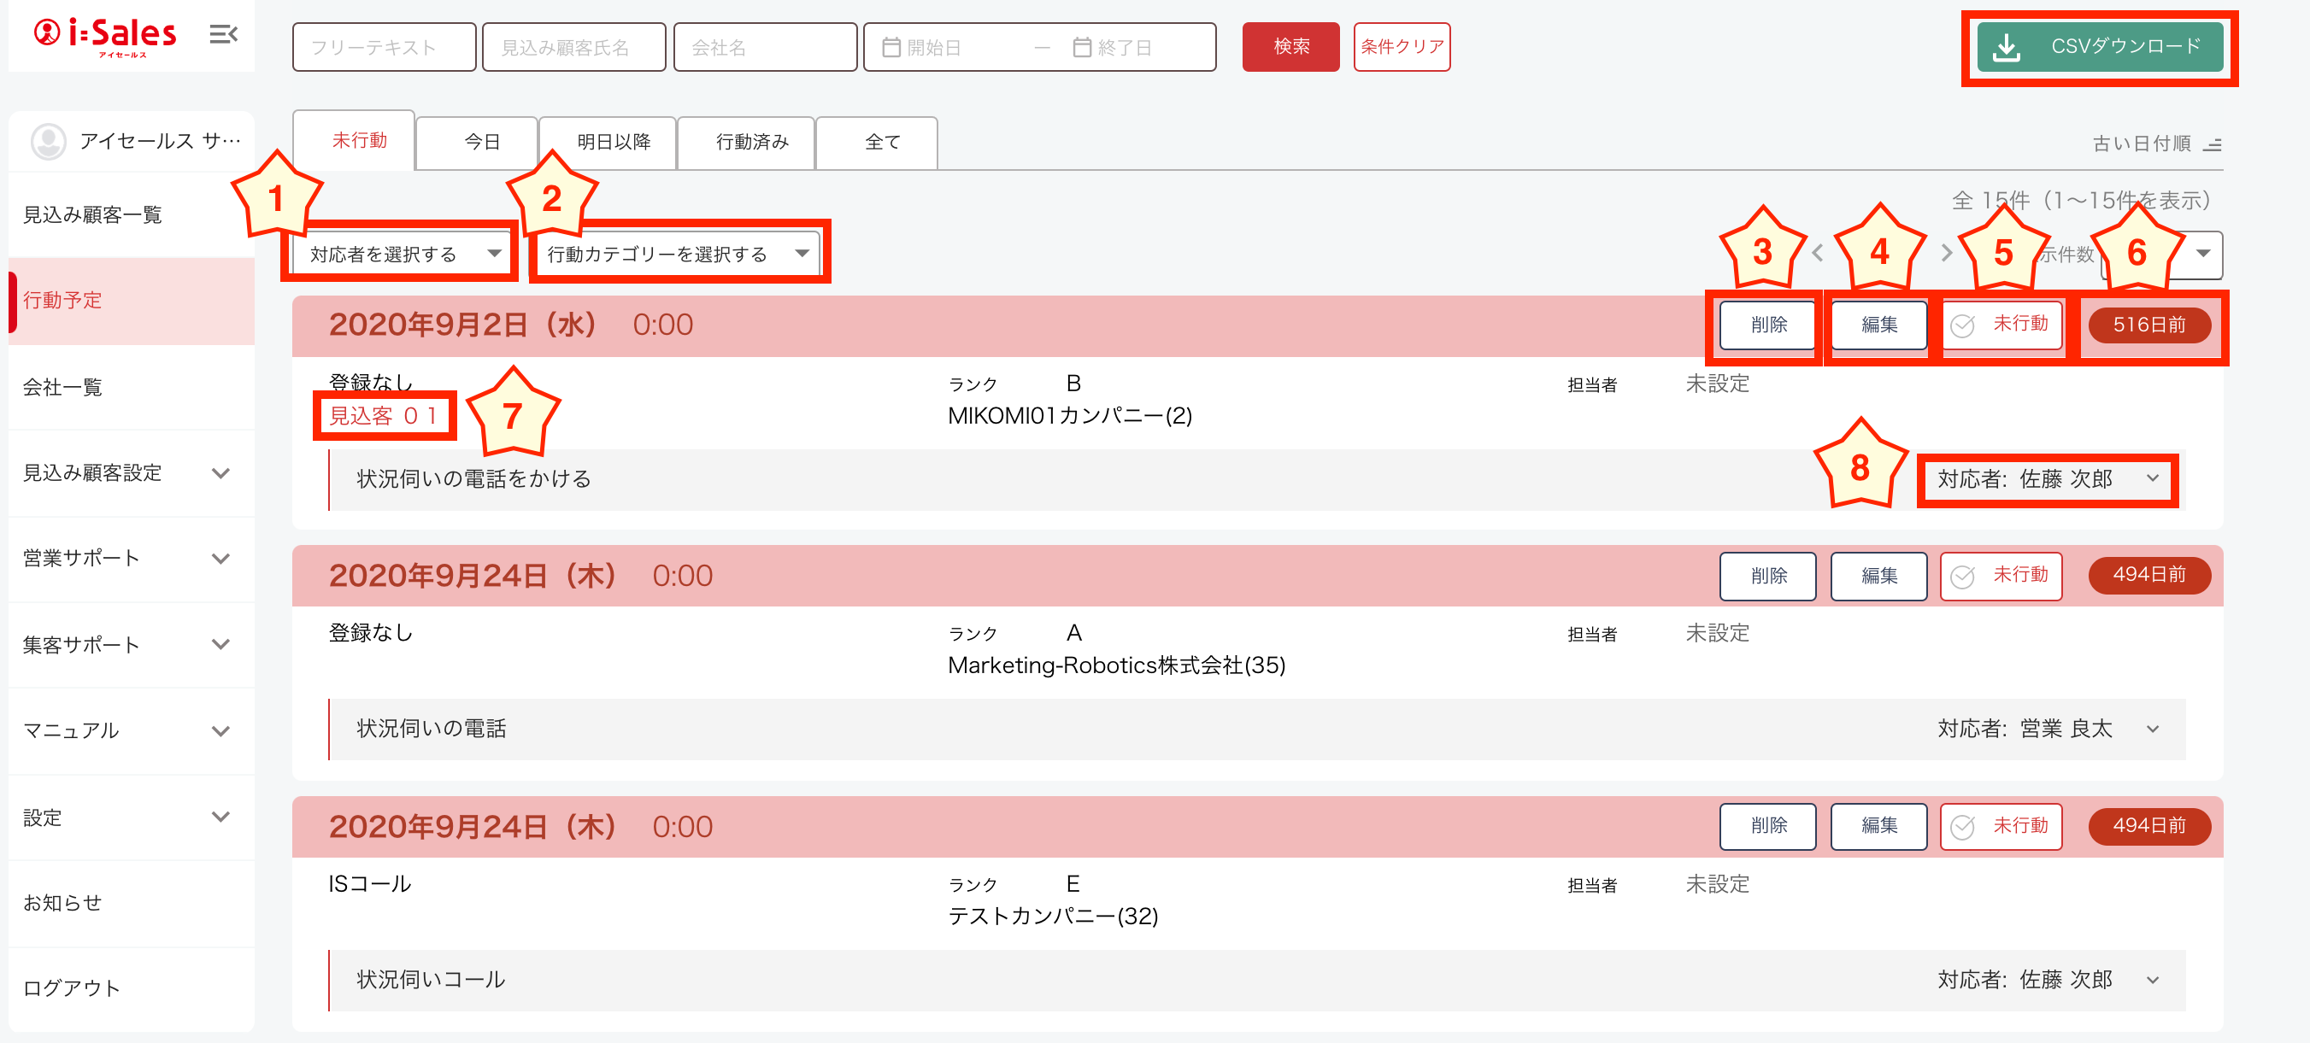Click the user avatar icon
Viewport: 2310px width, 1043px height.
tap(49, 142)
